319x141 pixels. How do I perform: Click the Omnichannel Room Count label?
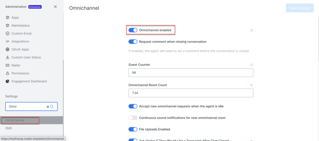(x=148, y=85)
